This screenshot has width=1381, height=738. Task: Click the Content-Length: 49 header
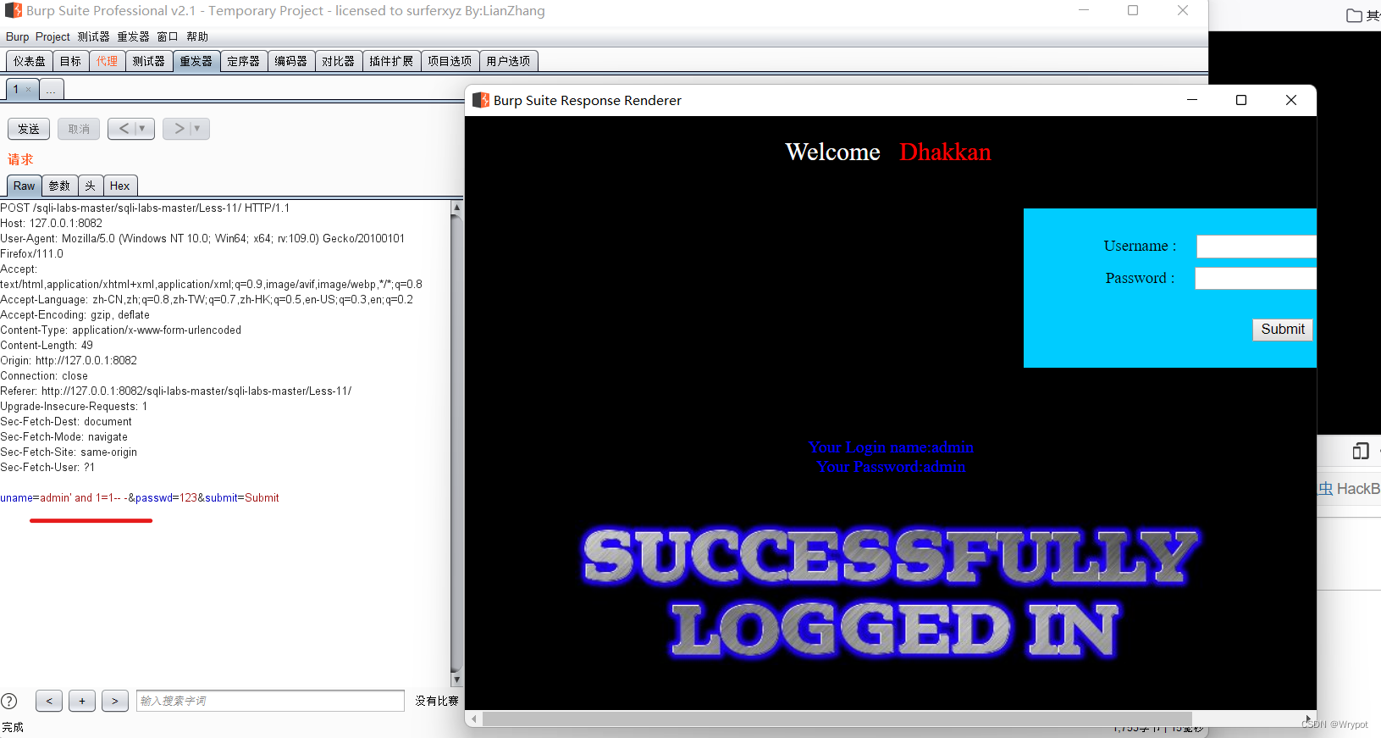point(47,345)
